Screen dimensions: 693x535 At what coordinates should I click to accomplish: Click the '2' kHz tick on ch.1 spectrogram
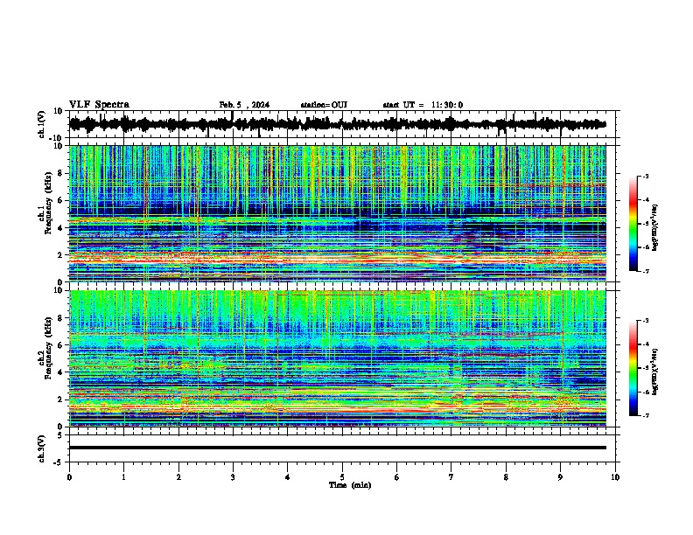(61, 255)
